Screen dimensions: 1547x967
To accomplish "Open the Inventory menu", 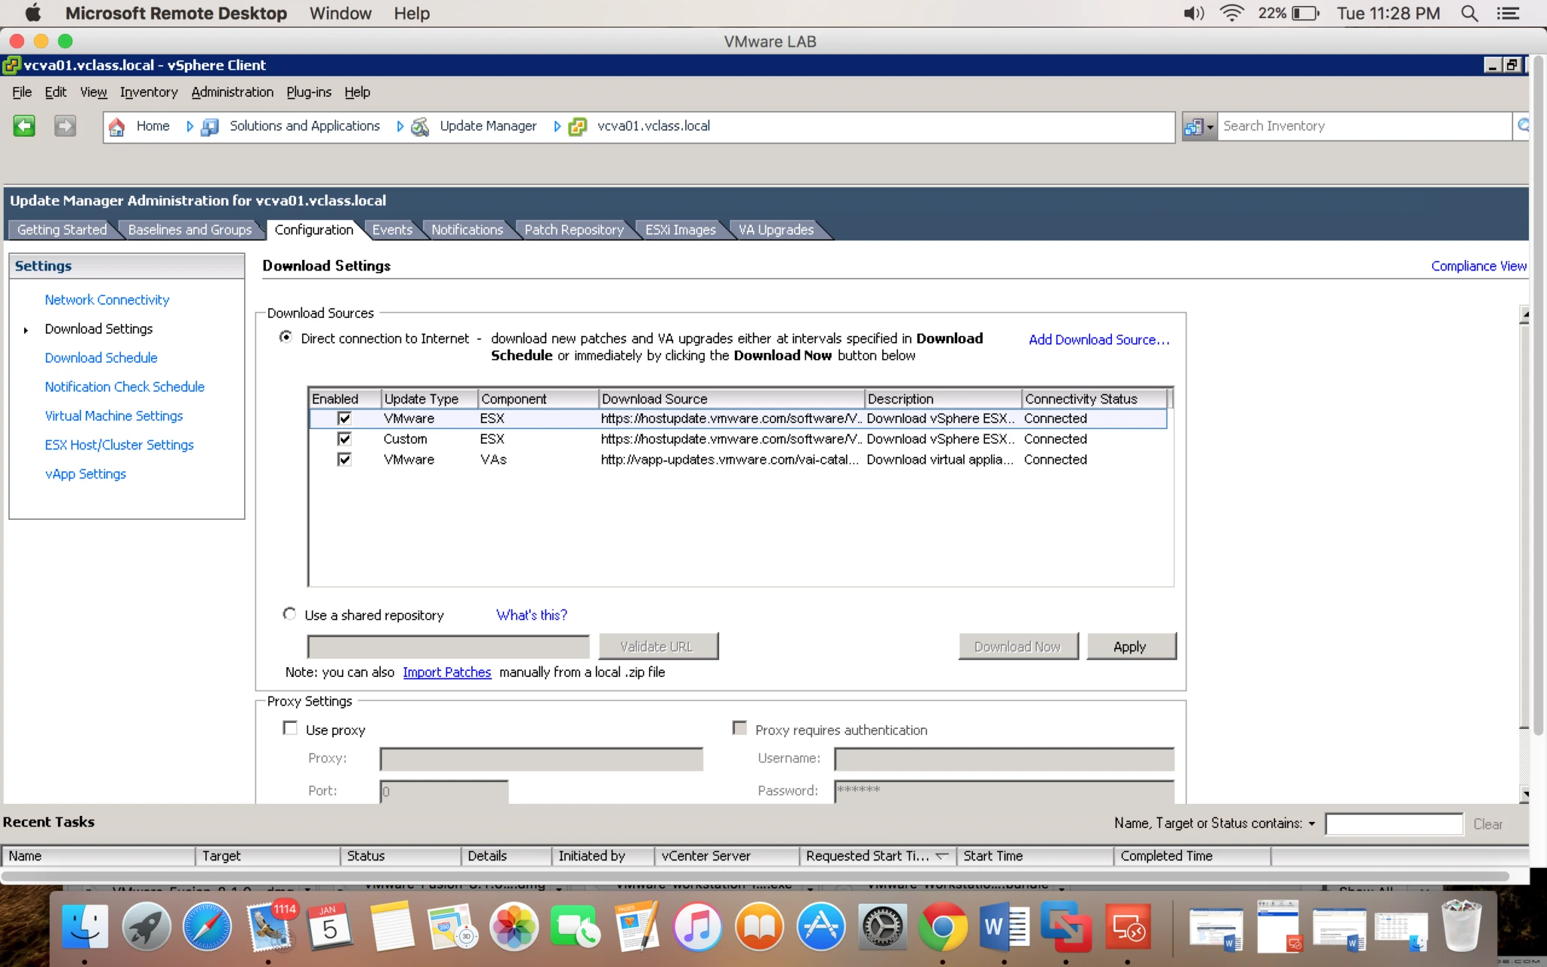I will coord(148,91).
